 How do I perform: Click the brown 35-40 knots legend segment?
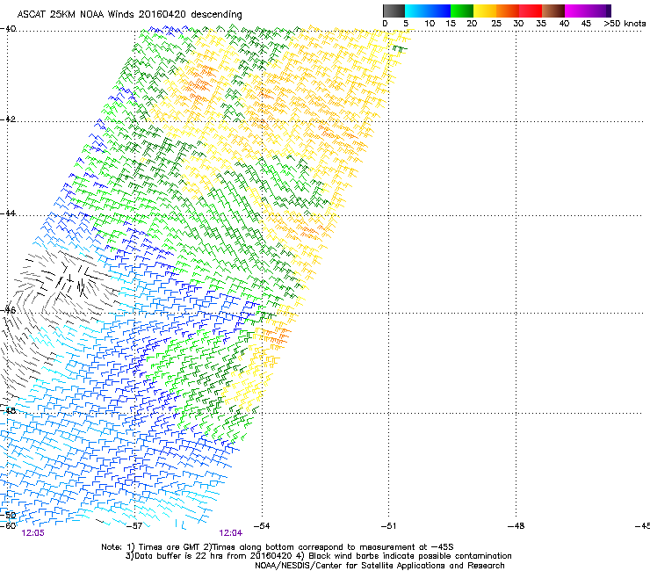pyautogui.click(x=553, y=11)
